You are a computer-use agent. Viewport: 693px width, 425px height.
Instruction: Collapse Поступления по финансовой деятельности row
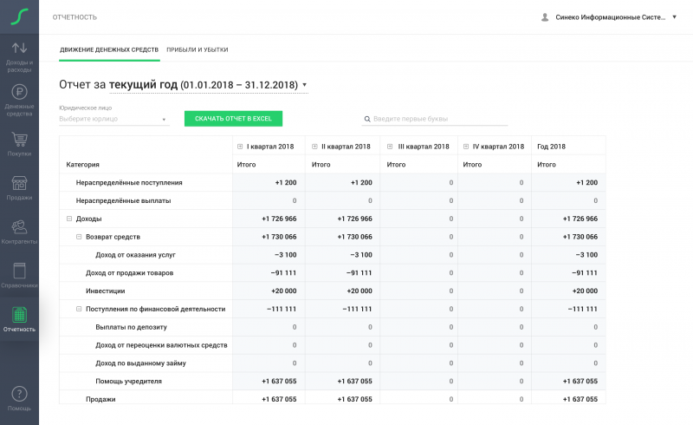click(79, 309)
